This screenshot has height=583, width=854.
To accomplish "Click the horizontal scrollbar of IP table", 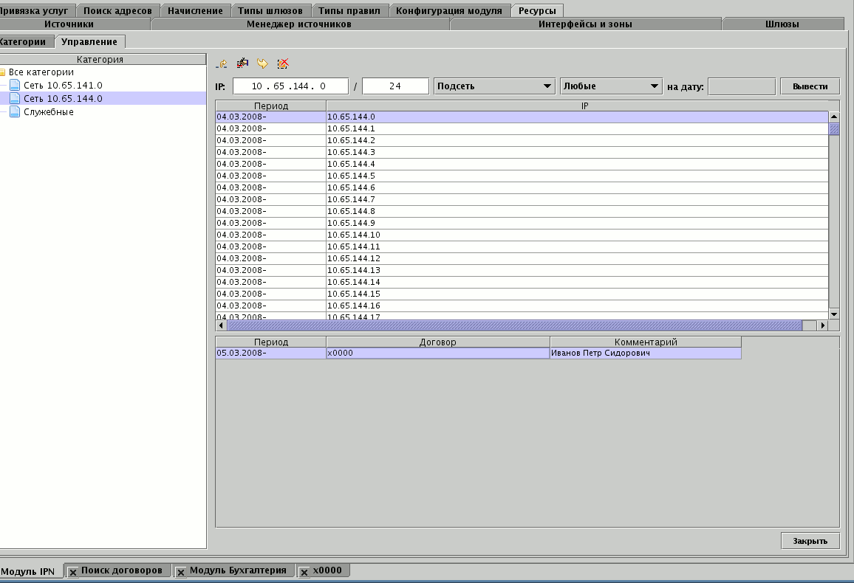I will pos(513,325).
